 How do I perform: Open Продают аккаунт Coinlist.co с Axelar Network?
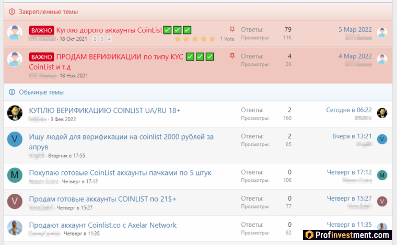coord(102,225)
